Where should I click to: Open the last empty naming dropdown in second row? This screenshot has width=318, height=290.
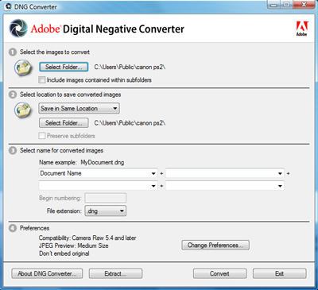[225, 186]
